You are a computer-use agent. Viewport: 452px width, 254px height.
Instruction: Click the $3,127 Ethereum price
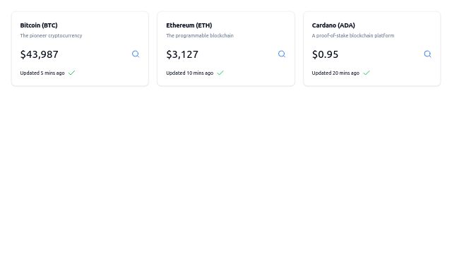[x=182, y=54]
